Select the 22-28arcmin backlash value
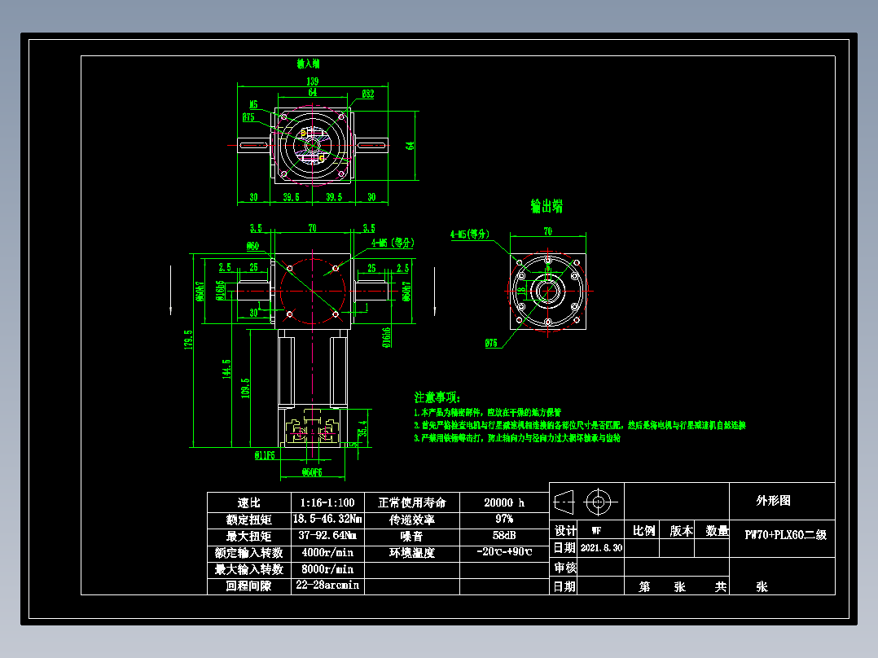This screenshot has width=878, height=658. (x=329, y=584)
